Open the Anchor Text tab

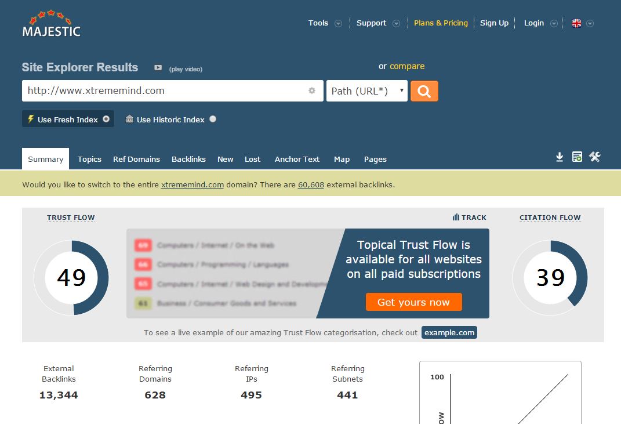pyautogui.click(x=297, y=159)
